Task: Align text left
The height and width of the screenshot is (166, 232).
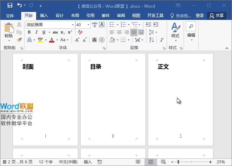Action: 112,32
